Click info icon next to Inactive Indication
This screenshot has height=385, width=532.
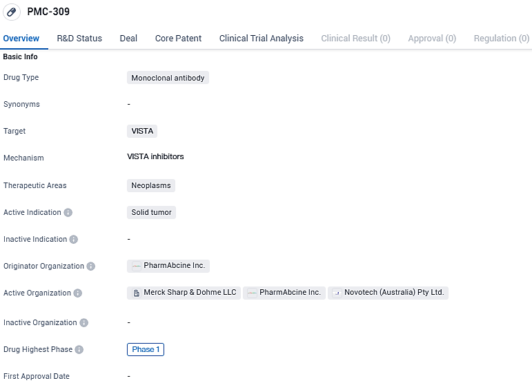tap(74, 240)
